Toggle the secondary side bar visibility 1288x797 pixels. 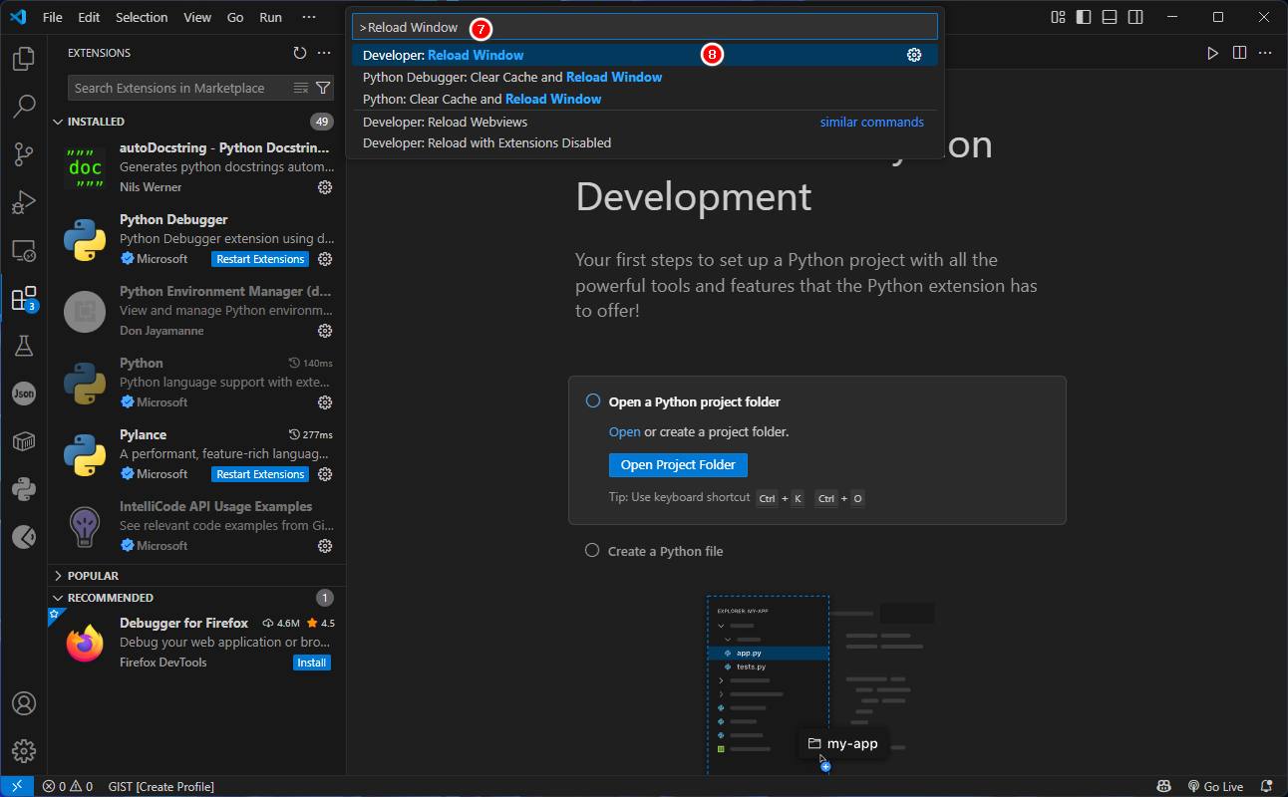click(1135, 17)
